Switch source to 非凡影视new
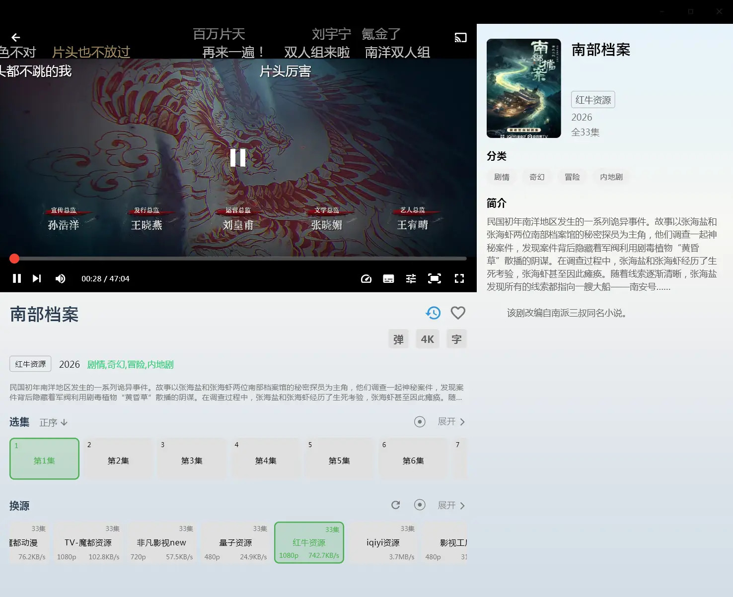This screenshot has width=733, height=597. tap(161, 542)
